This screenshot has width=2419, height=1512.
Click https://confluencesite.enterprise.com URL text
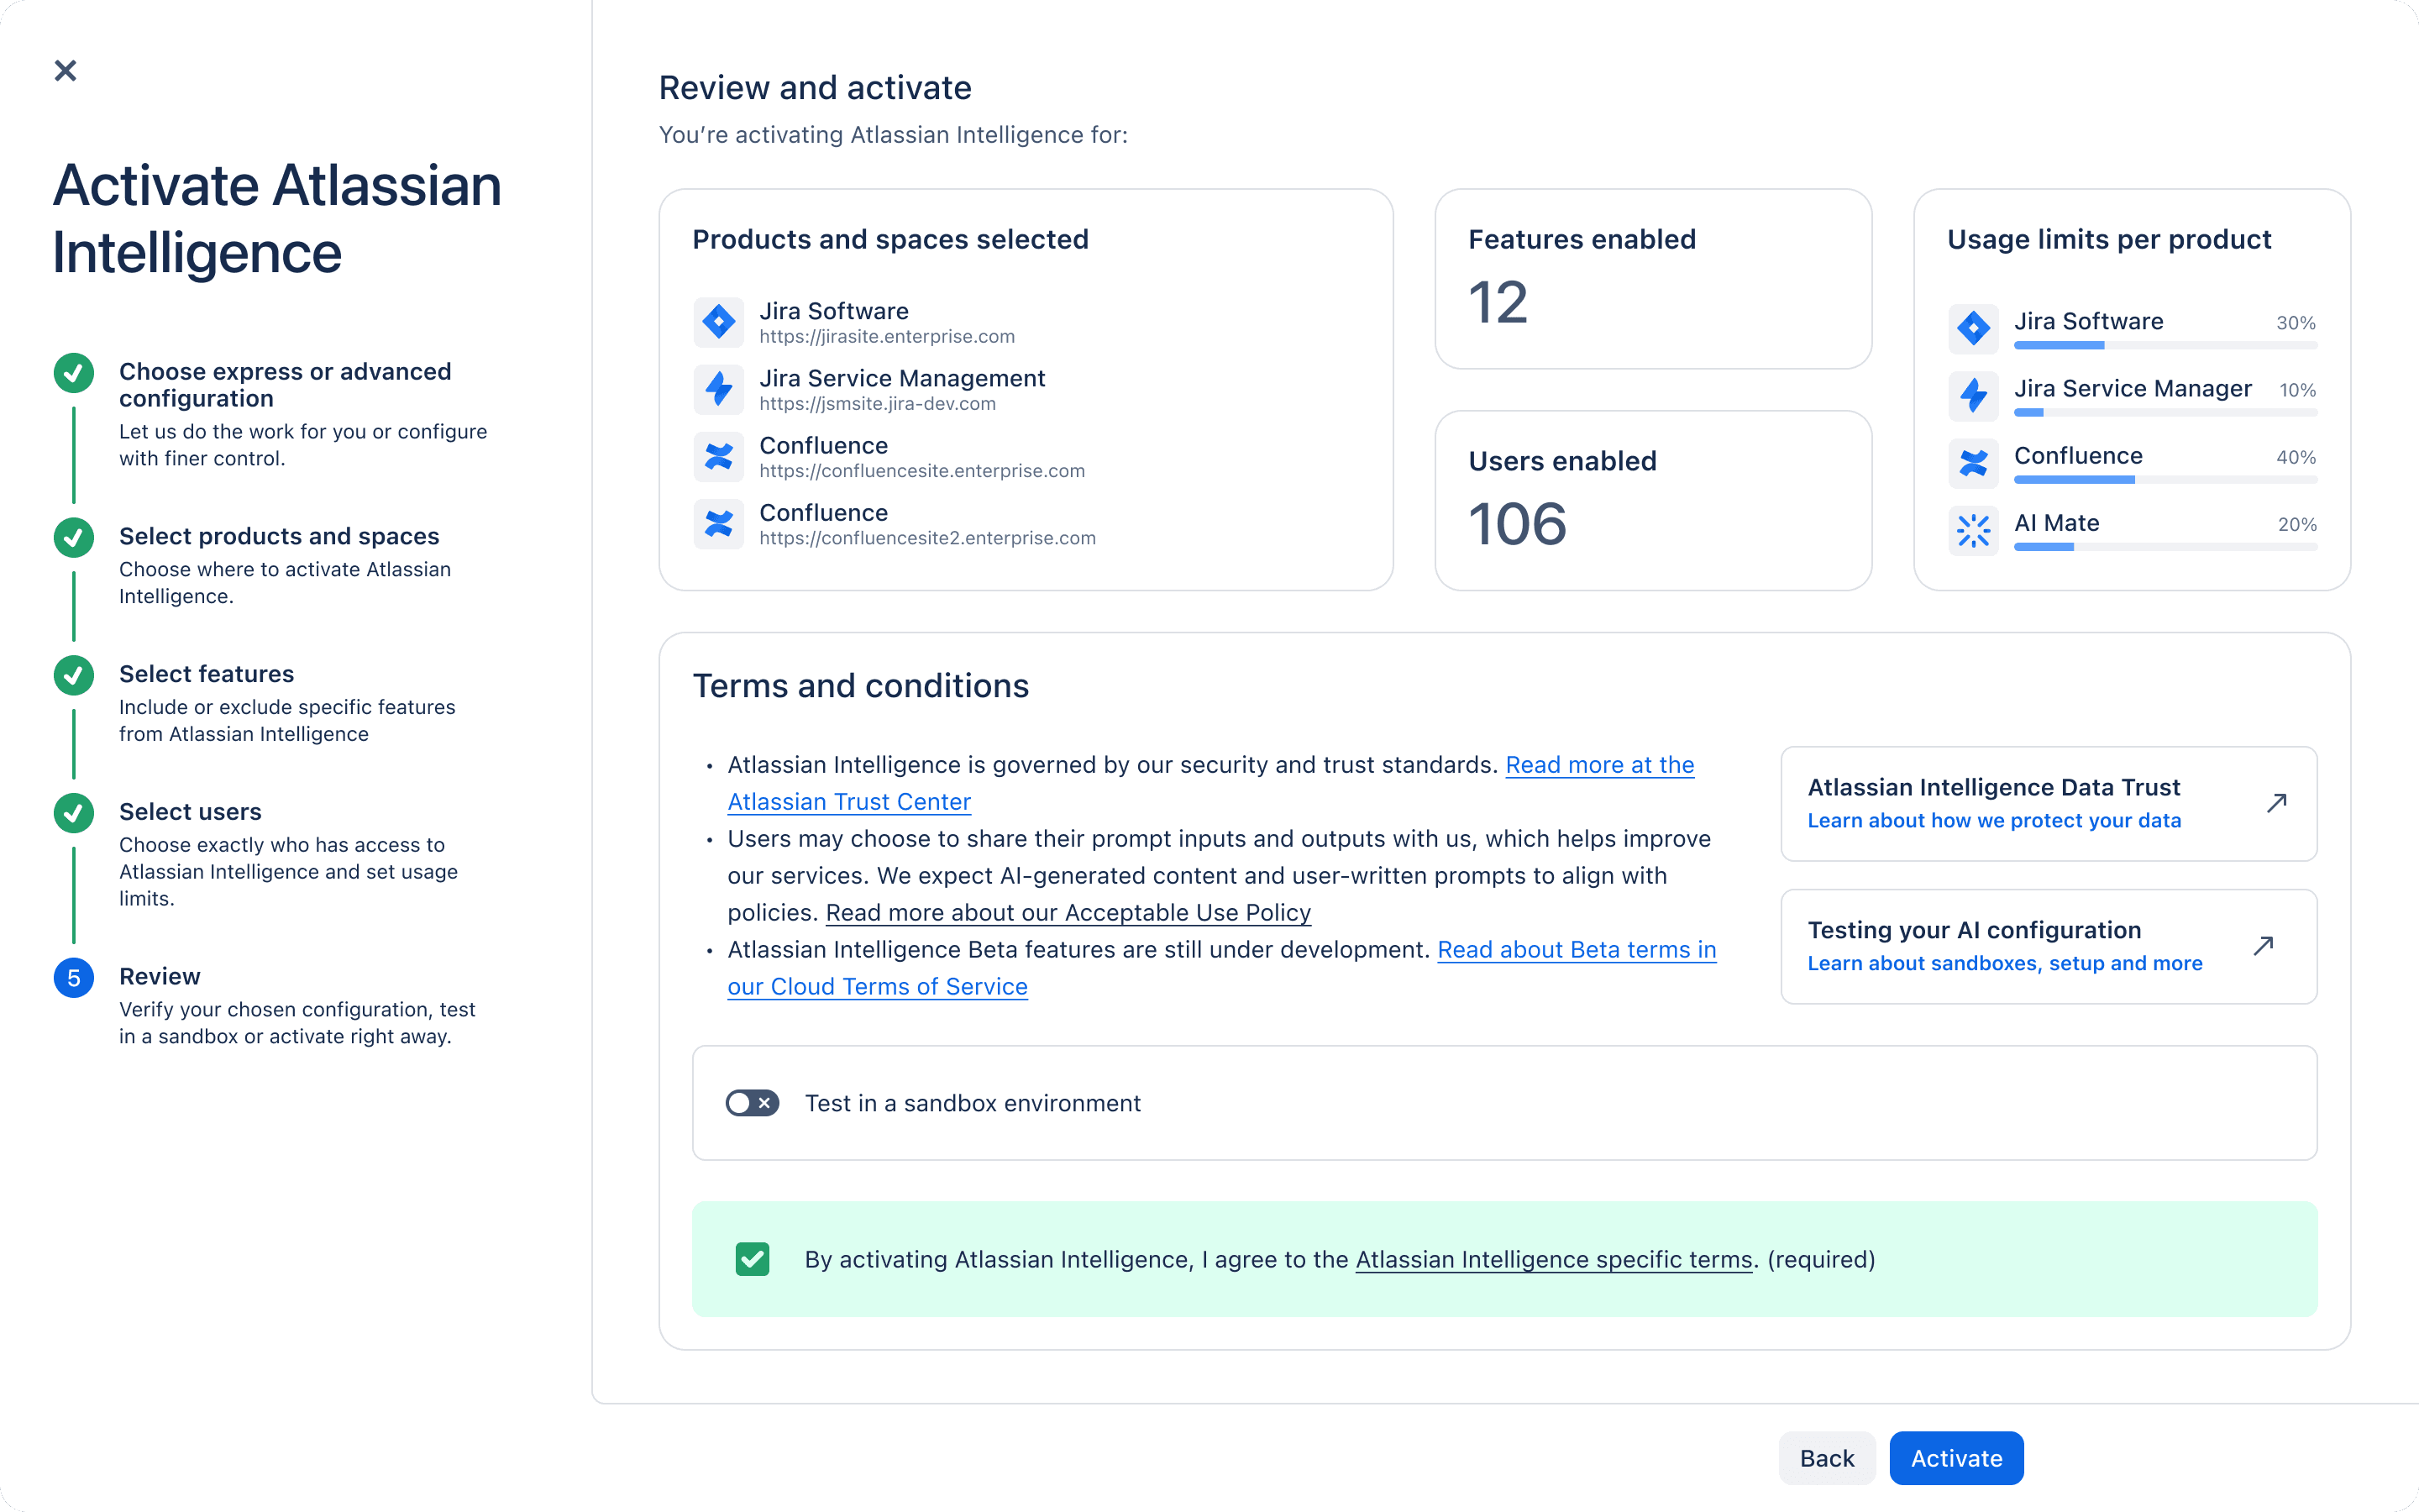click(x=921, y=471)
